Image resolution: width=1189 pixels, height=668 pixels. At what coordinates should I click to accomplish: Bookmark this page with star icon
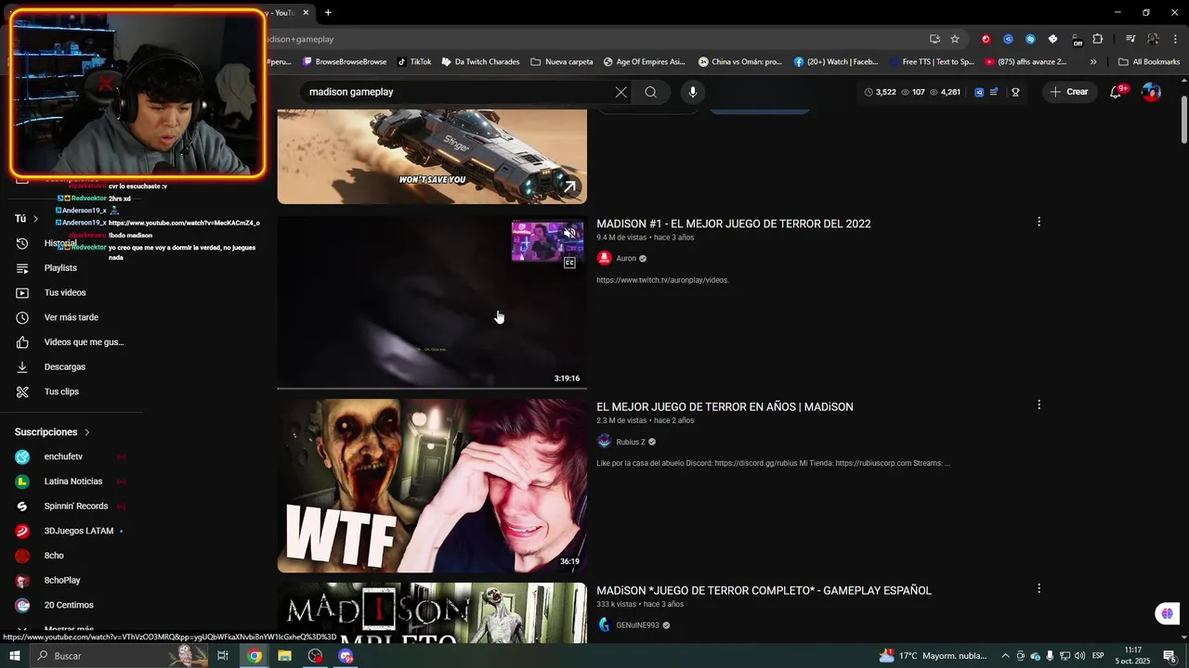[x=955, y=39]
